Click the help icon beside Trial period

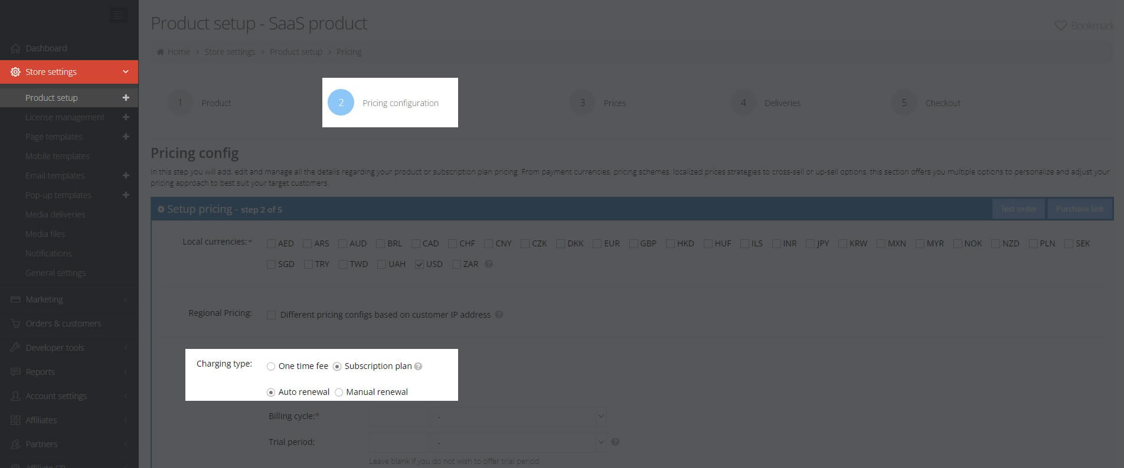615,442
